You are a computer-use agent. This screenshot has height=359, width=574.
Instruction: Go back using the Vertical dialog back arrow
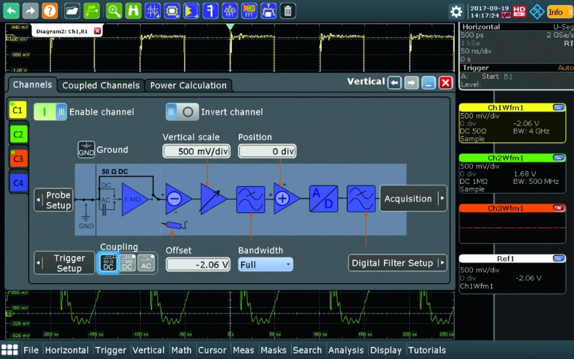tap(395, 83)
